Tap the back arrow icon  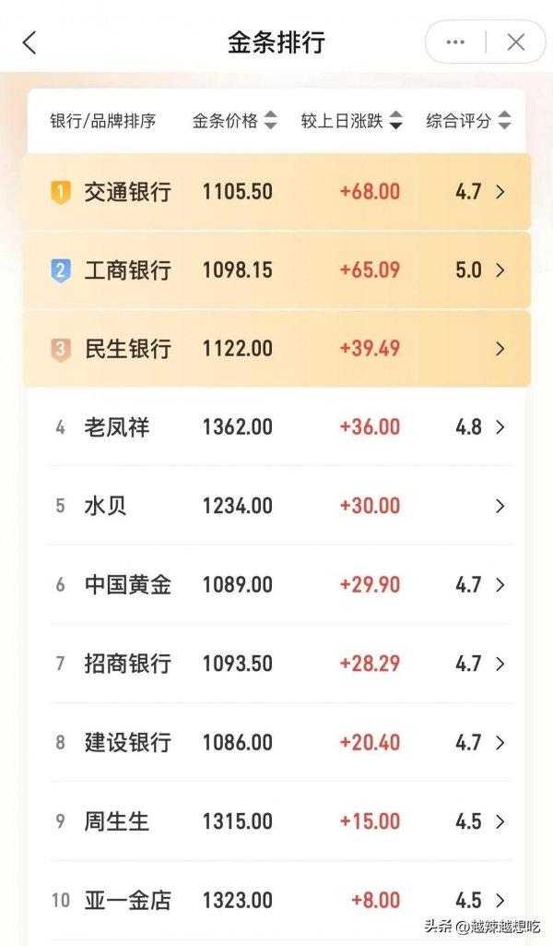pos(29,42)
